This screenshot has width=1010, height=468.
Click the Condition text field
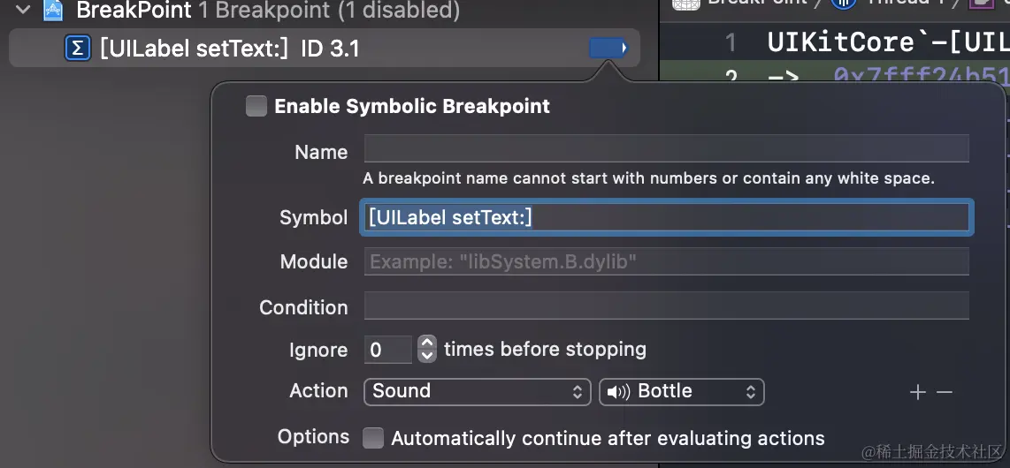click(x=666, y=307)
